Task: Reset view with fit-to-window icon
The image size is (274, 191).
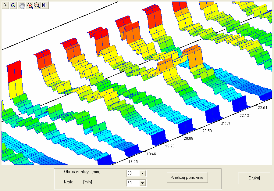Action: (x=45, y=5)
